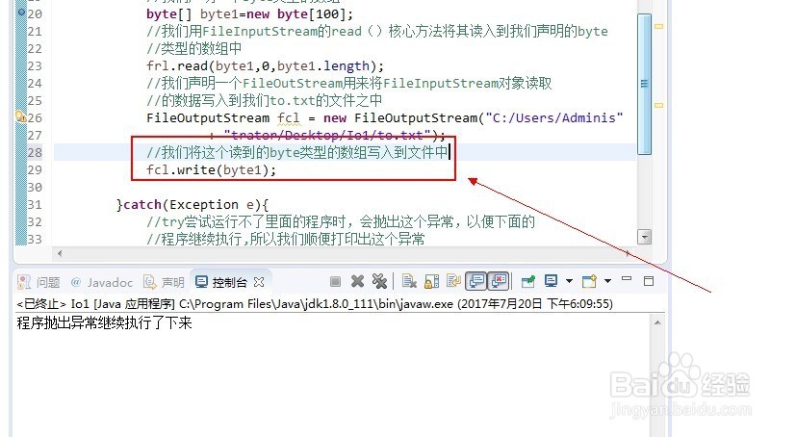
Task: Click the frl.read(byte1,0,byte1.length); line
Action: point(265,66)
